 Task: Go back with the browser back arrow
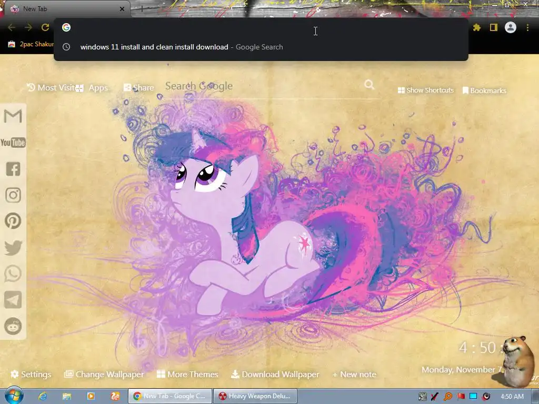pos(12,27)
